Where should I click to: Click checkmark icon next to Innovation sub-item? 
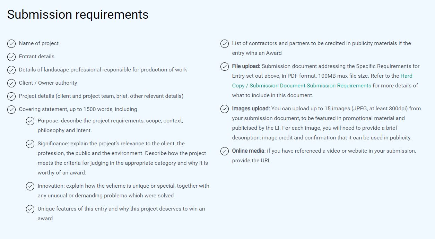(30, 186)
